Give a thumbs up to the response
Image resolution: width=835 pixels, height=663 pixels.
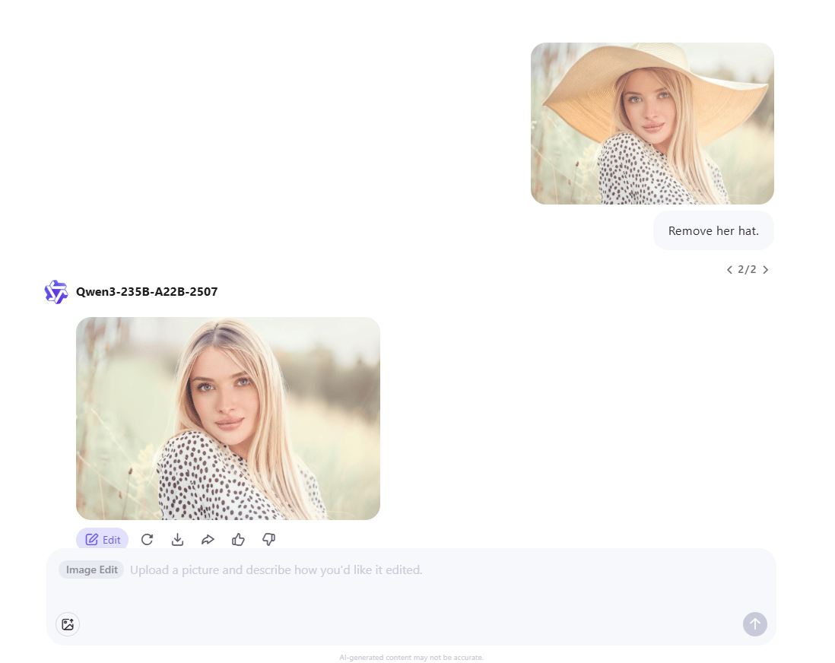tap(238, 540)
